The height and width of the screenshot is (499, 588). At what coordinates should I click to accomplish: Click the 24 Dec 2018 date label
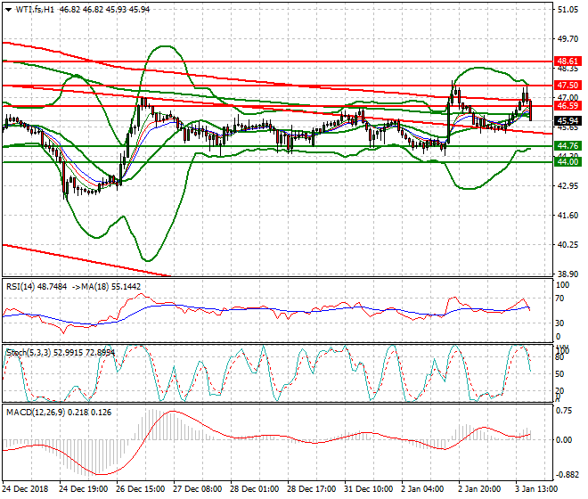coord(25,489)
